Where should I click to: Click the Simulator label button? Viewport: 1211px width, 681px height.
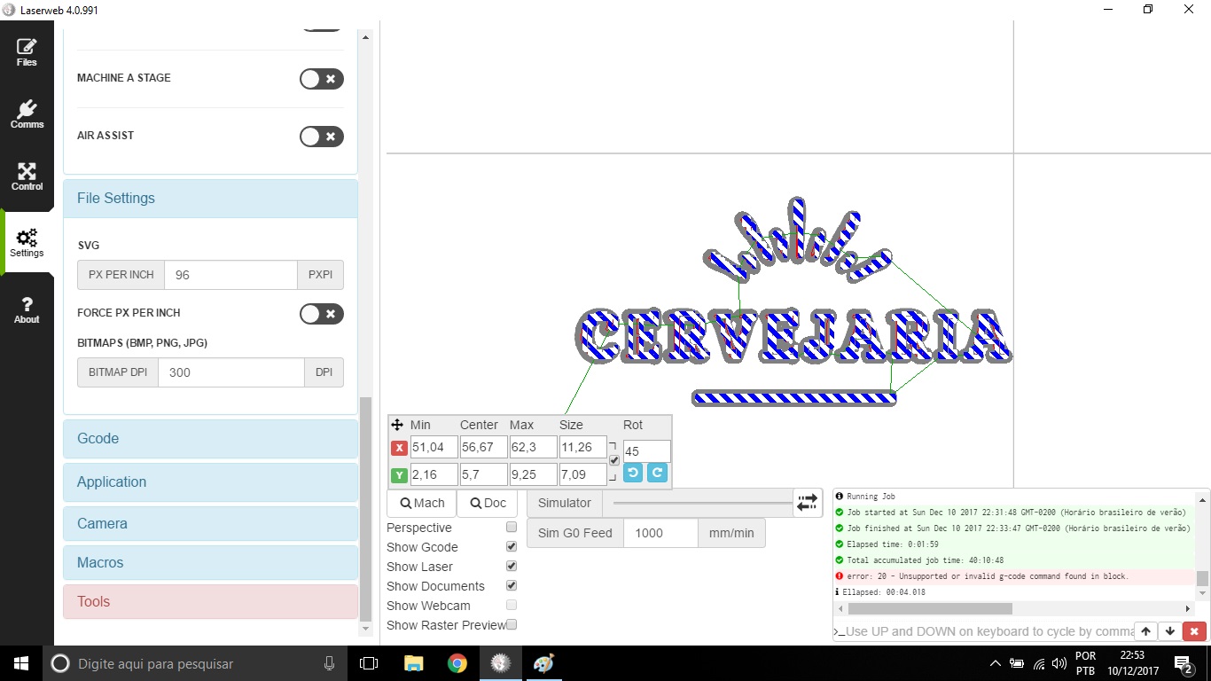click(565, 503)
